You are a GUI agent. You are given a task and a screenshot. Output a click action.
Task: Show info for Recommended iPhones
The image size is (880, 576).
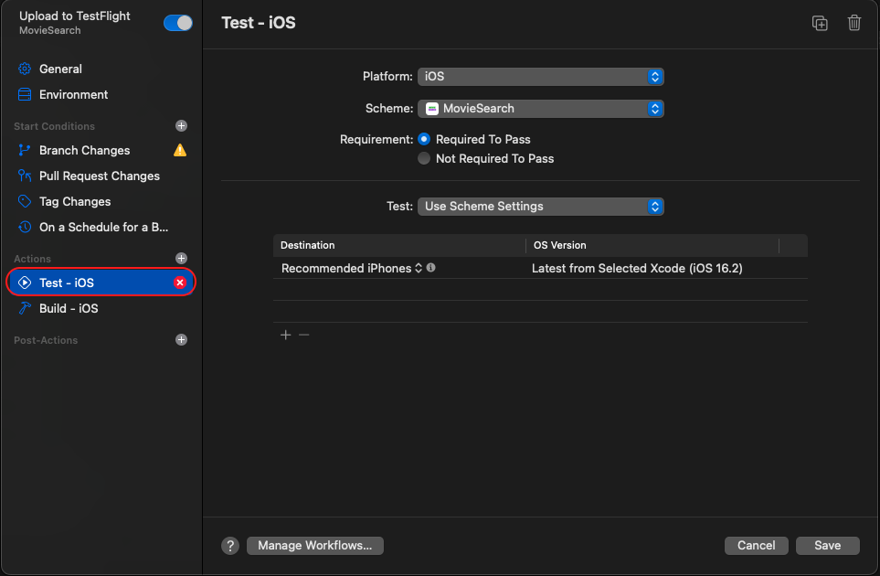430,268
